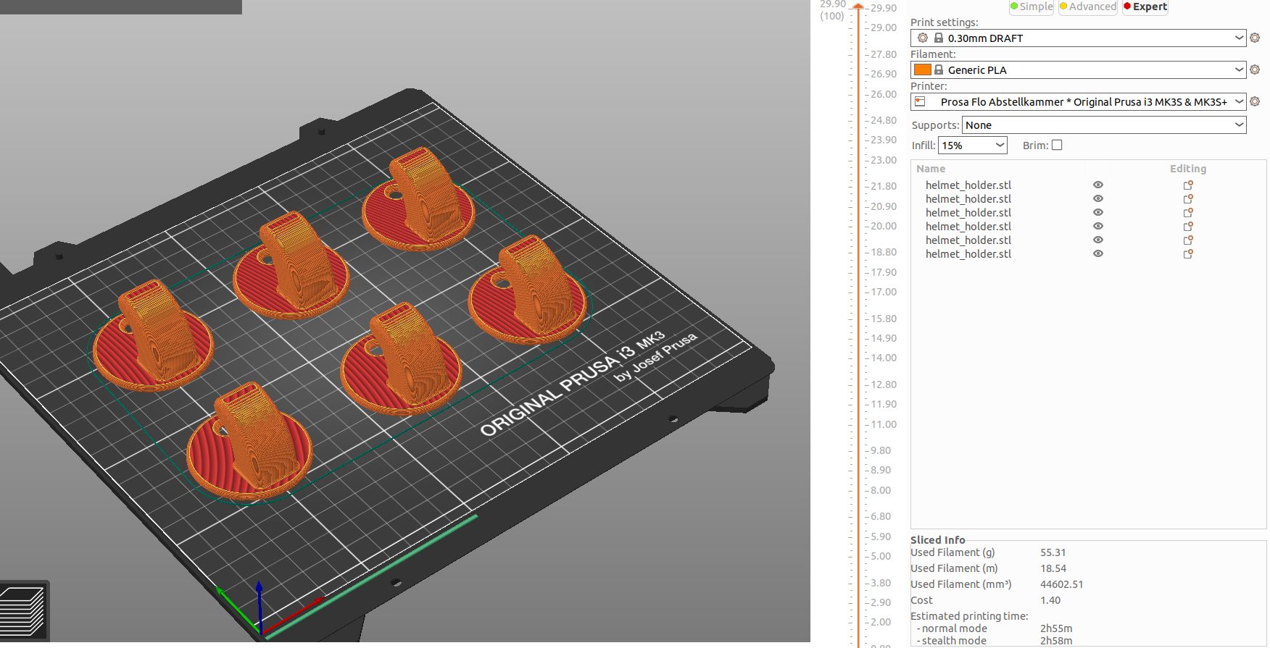Click editing icon of first helmet_holder.stl row
1270x648 pixels.
tap(1188, 185)
